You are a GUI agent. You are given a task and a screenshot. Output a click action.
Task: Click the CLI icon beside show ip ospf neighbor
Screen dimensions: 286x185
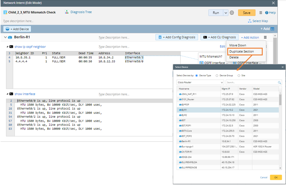(x=11, y=47)
